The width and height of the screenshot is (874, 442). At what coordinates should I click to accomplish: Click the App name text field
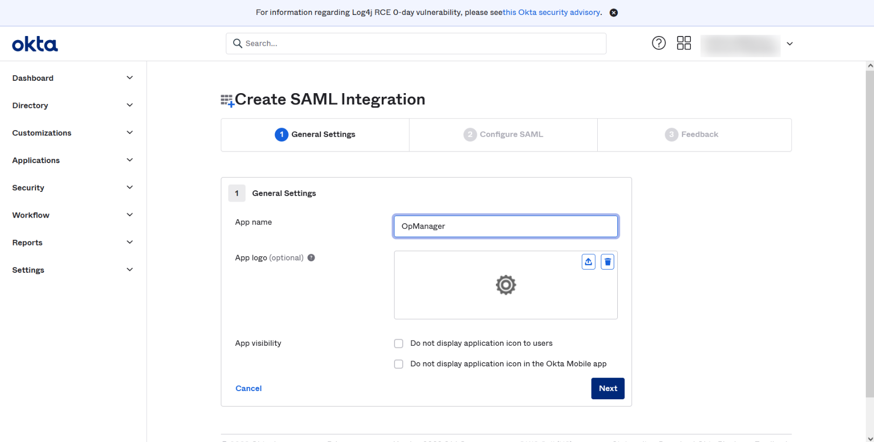coord(506,226)
